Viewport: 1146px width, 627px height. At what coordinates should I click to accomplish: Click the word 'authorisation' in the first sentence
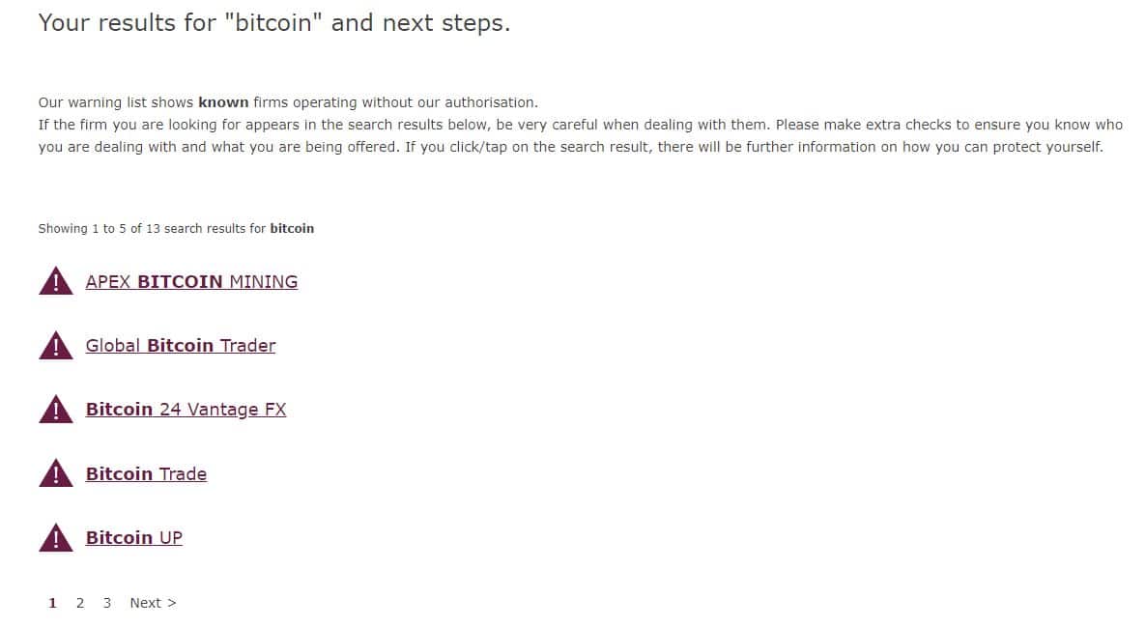491,102
